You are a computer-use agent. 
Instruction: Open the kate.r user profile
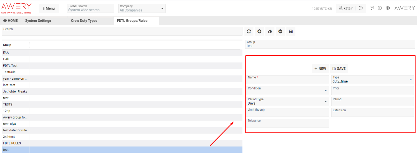tap(346, 8)
